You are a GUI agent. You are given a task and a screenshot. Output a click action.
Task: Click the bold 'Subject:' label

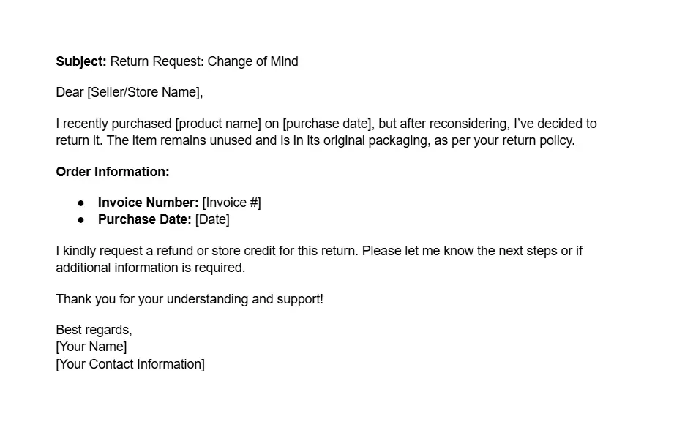click(80, 61)
